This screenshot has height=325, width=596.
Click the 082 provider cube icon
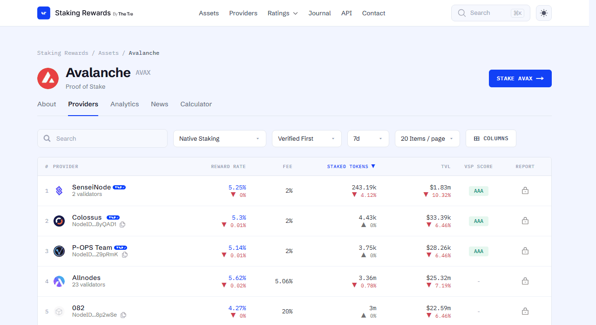(59, 312)
